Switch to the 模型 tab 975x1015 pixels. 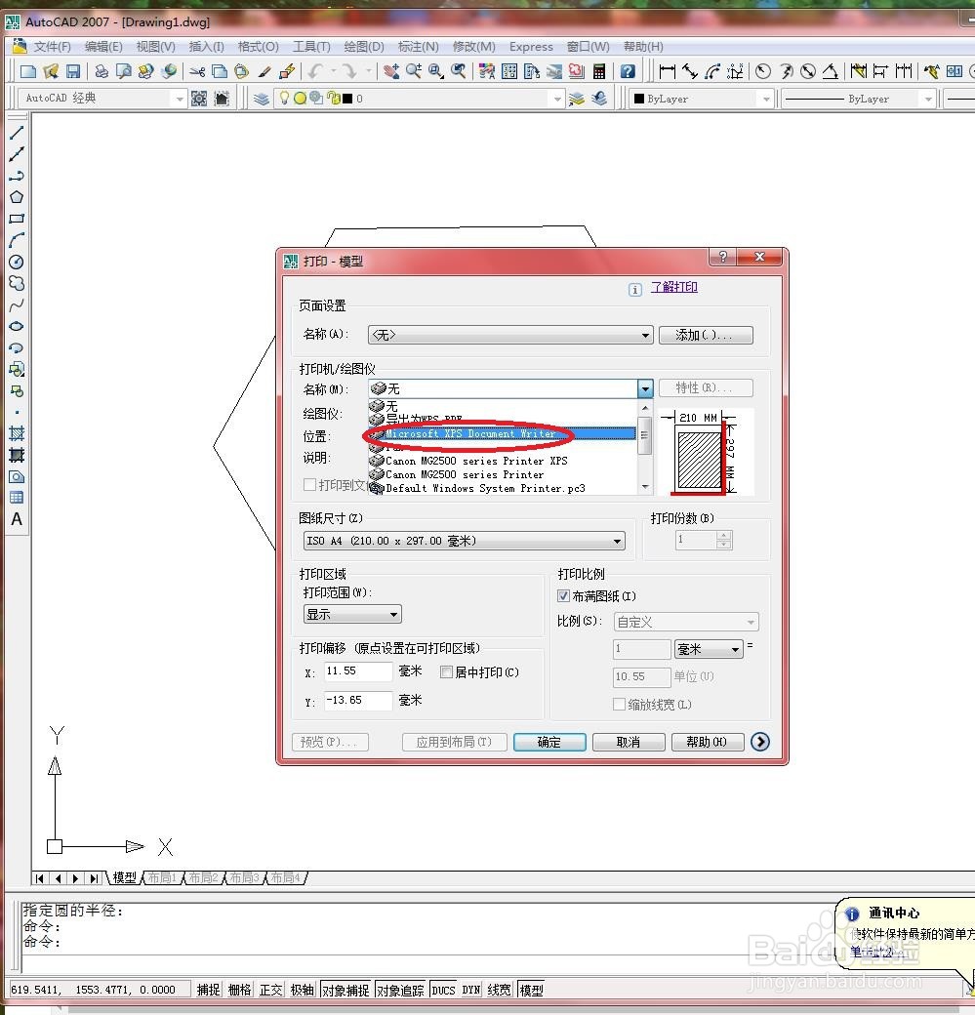coord(124,877)
